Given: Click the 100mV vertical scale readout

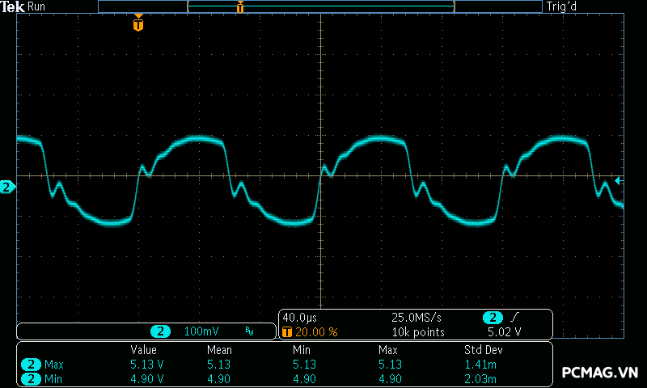Looking at the screenshot, I should pyautogui.click(x=201, y=331).
